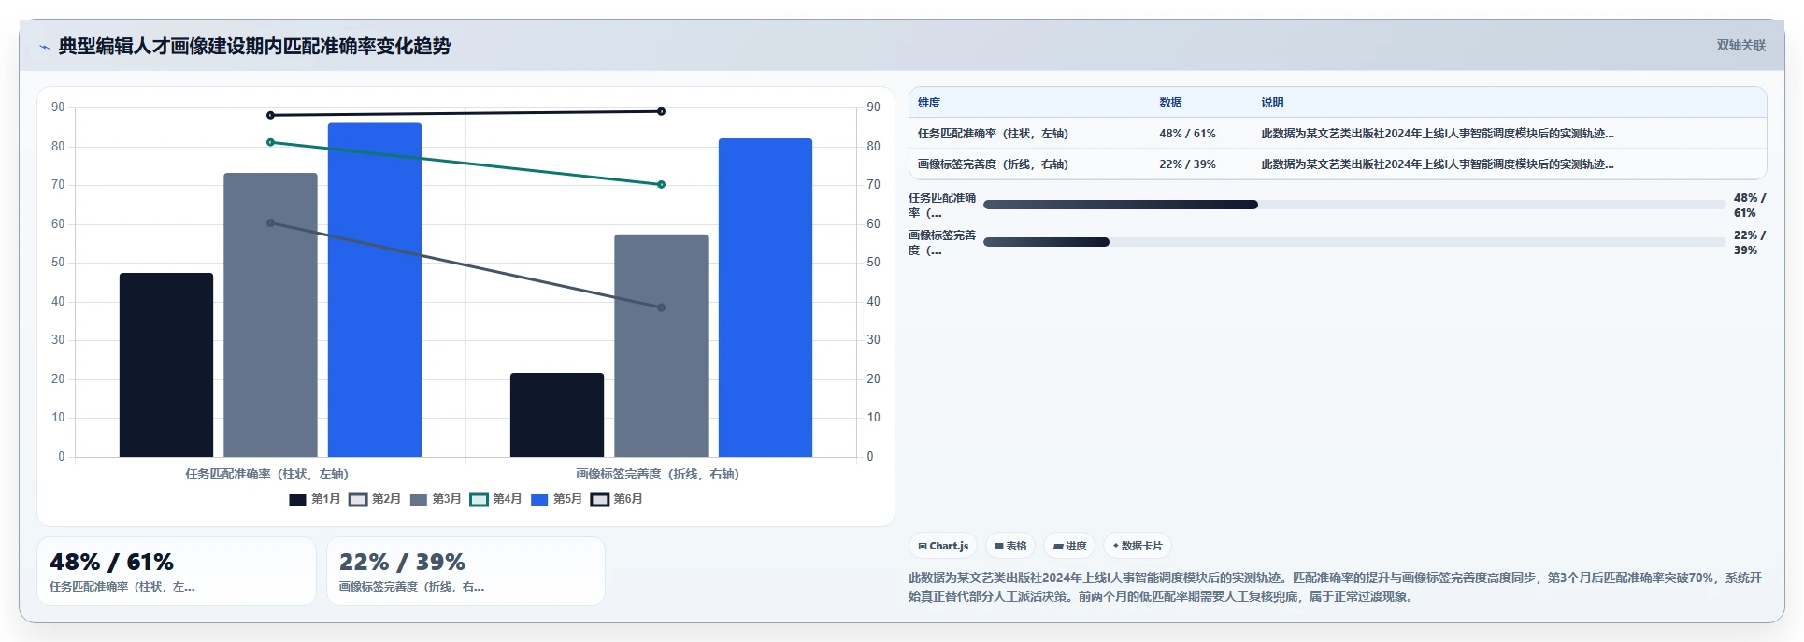This screenshot has width=1804, height=642.
Task: Click the green line's left data point
Action: tap(271, 142)
